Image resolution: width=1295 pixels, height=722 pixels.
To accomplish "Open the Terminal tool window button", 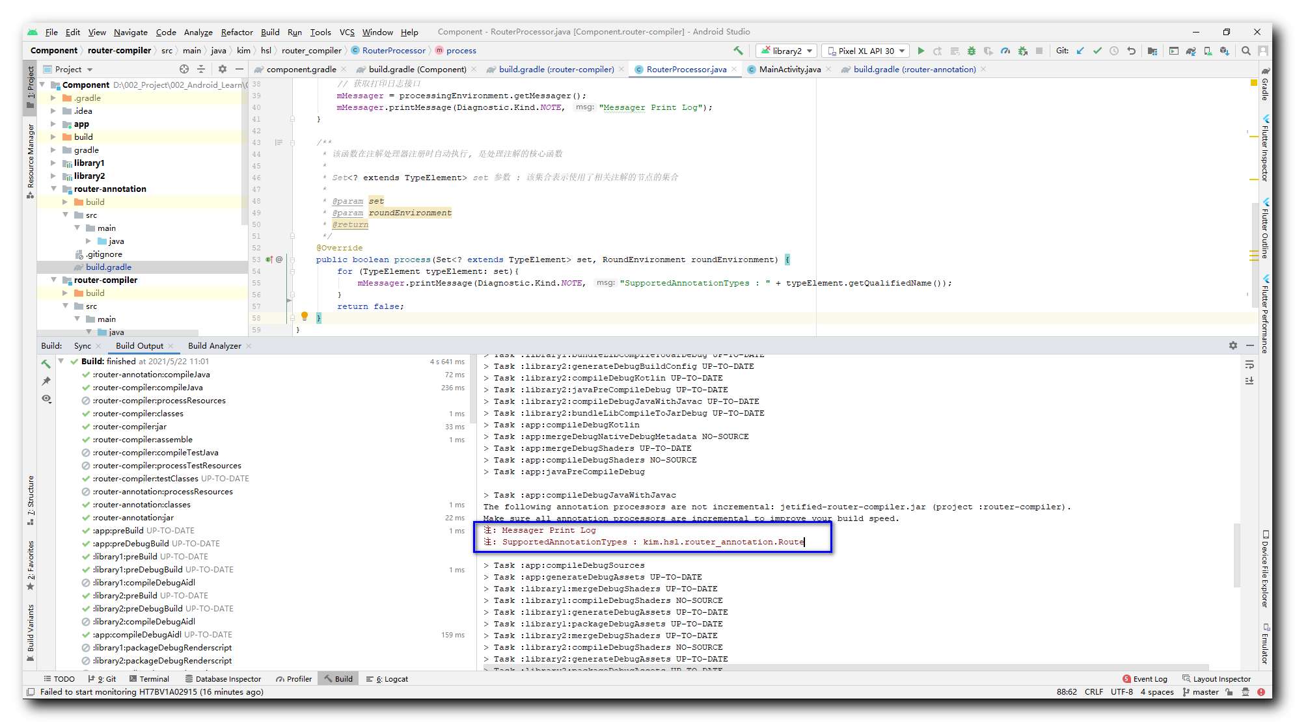I will click(x=149, y=679).
